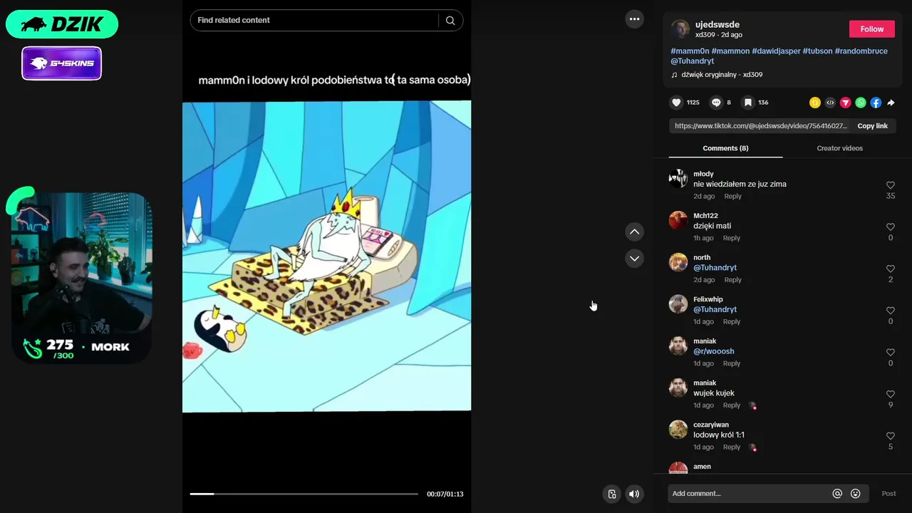Click the '@r/wooosh' mention in maniak's comment
The width and height of the screenshot is (912, 513).
point(713,351)
